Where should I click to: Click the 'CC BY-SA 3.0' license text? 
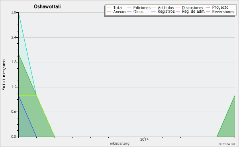[x=227, y=144]
